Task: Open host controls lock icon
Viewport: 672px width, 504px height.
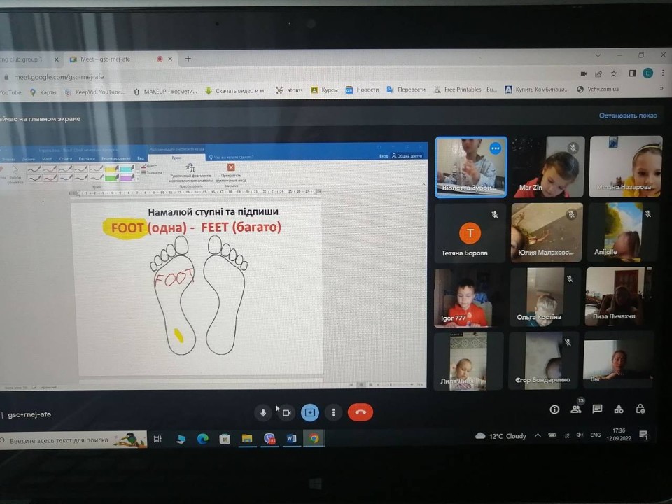Action: (x=640, y=409)
